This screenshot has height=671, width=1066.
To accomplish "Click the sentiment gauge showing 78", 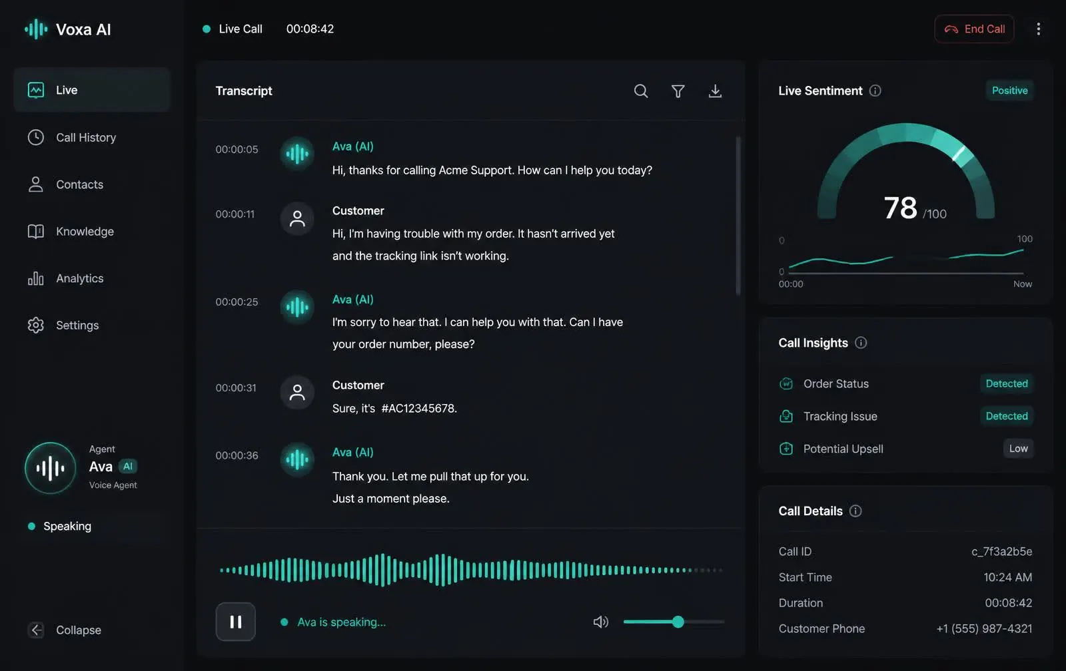I will pos(906,172).
